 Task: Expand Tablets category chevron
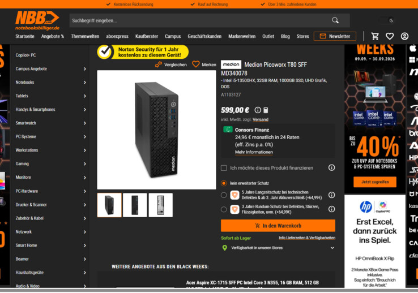pyautogui.click(x=85, y=96)
